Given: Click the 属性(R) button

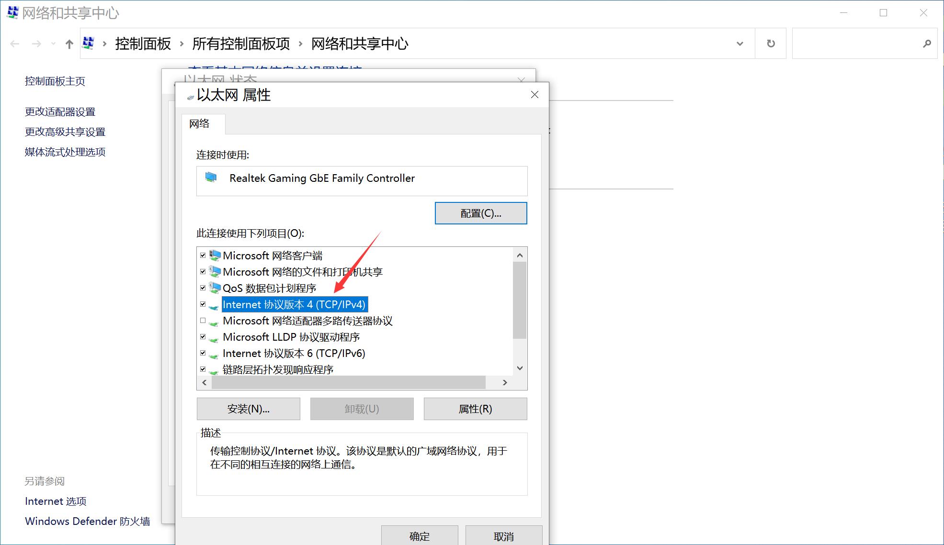Looking at the screenshot, I should [x=476, y=409].
